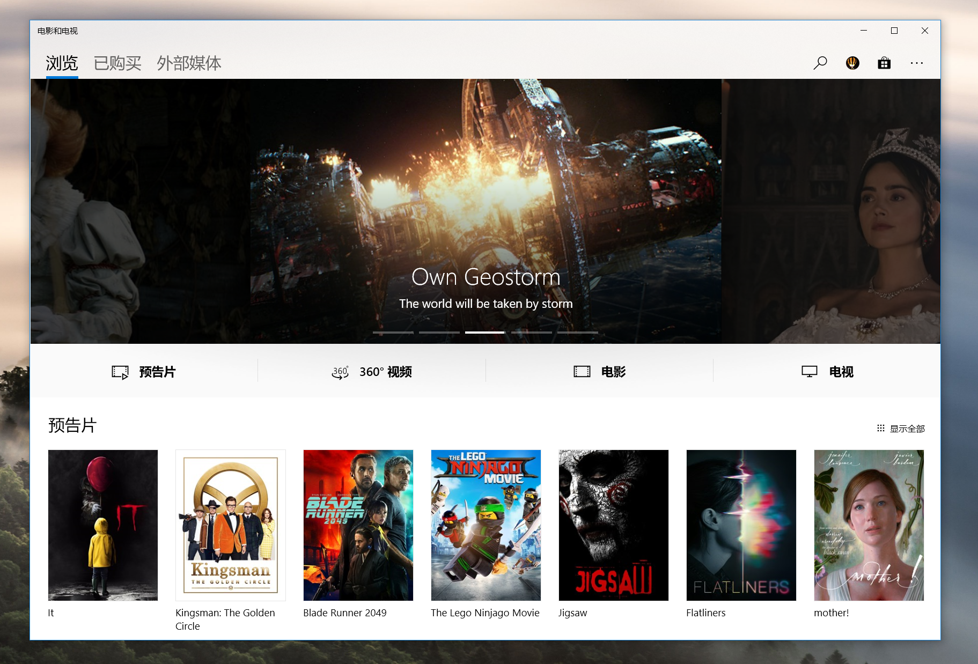Click the TV monitor icon beside 电视

click(x=810, y=372)
